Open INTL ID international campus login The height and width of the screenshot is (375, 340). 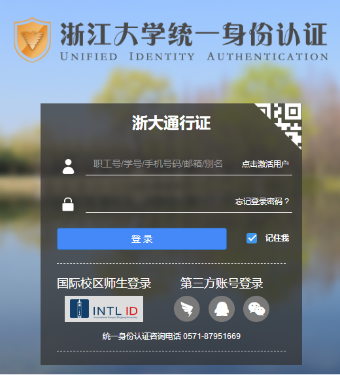(104, 309)
